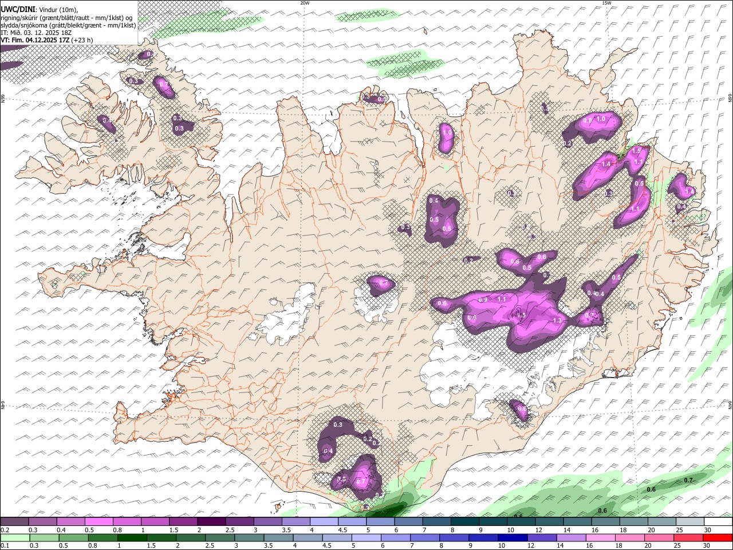Click the 15W longitude label

(606, 3)
